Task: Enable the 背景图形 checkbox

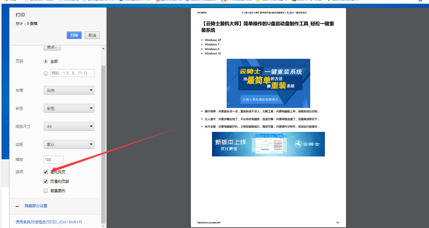Action: pyautogui.click(x=46, y=191)
